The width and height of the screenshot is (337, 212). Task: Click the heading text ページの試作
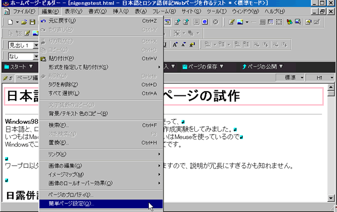click(201, 96)
